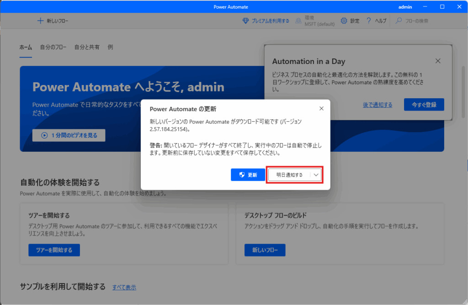
Task: Click the 自動化の体験を開始する heading
Action: coord(60,182)
